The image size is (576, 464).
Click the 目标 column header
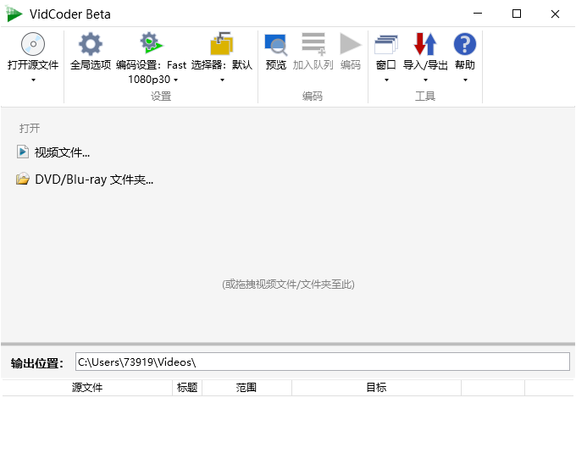377,388
